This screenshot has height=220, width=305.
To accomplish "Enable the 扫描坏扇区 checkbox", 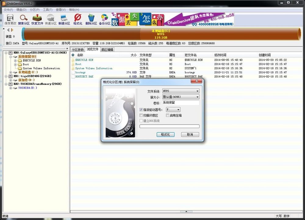I will pos(141,115).
